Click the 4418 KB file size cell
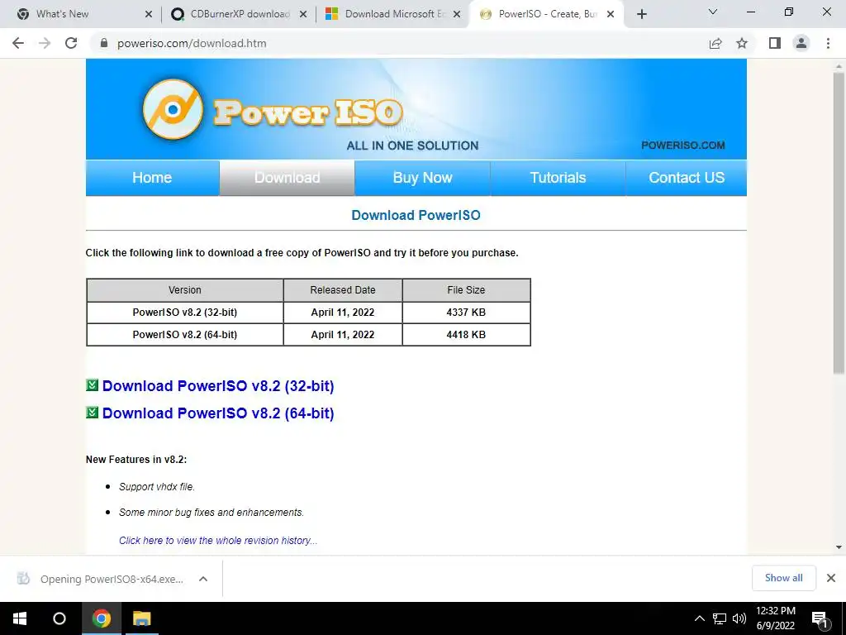The image size is (846, 635). [466, 335]
